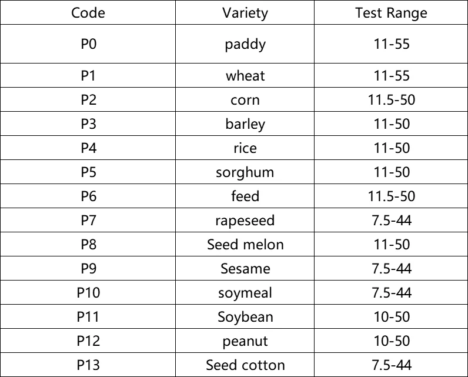The height and width of the screenshot is (377, 468).
Task: Select the barley variety cell
Action: (245, 124)
